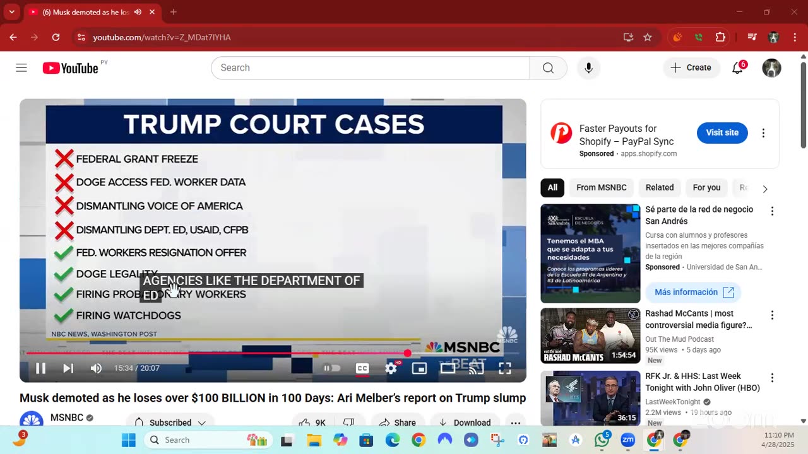The height and width of the screenshot is (454, 808).
Task: Toggle the autoplay switch in player
Action: pos(332,368)
